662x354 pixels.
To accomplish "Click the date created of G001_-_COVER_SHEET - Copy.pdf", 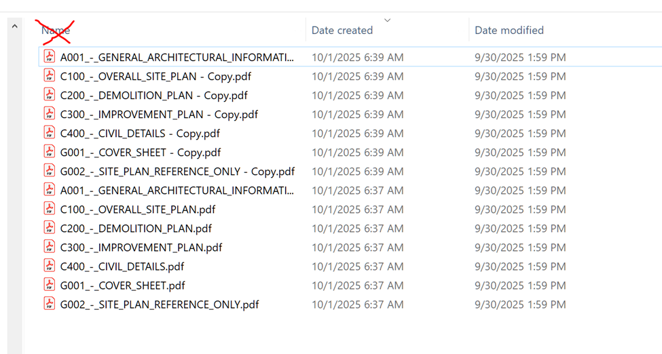I will (x=357, y=153).
